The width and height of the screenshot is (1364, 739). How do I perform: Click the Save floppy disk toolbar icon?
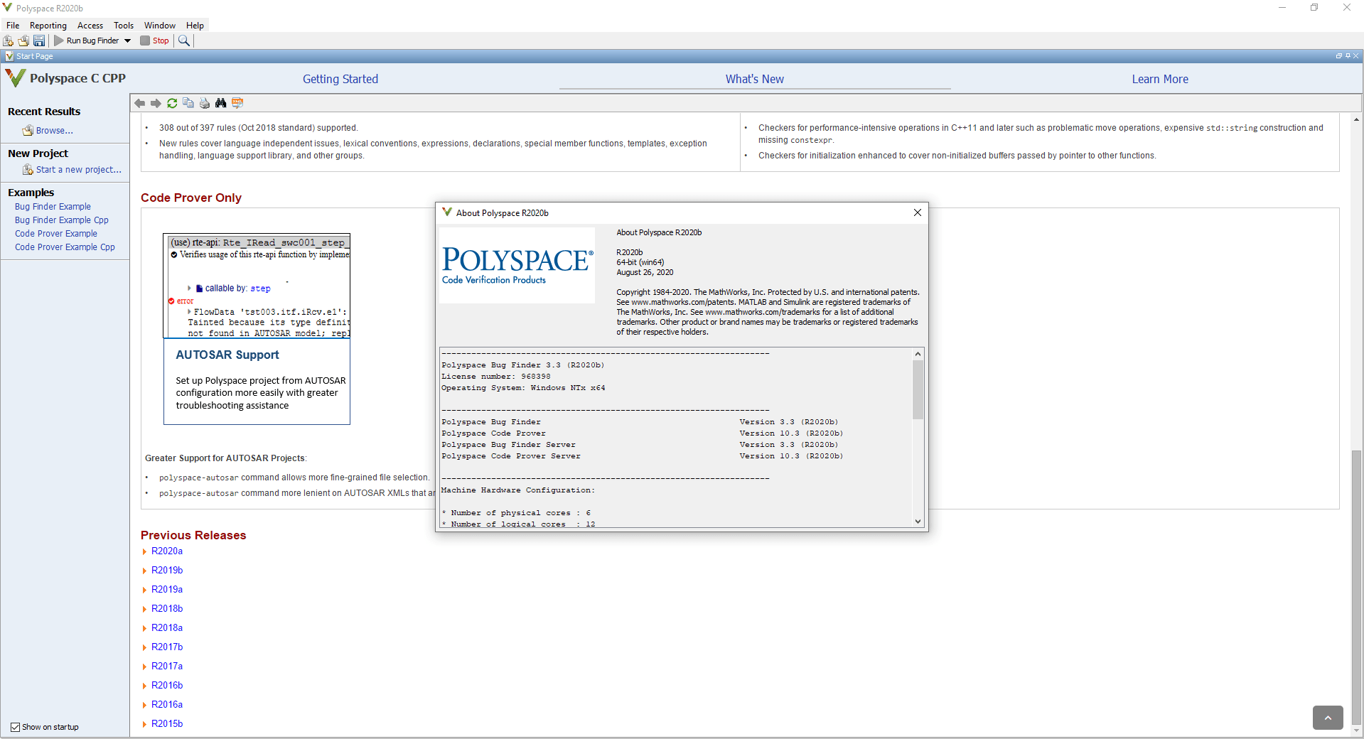(x=39, y=41)
